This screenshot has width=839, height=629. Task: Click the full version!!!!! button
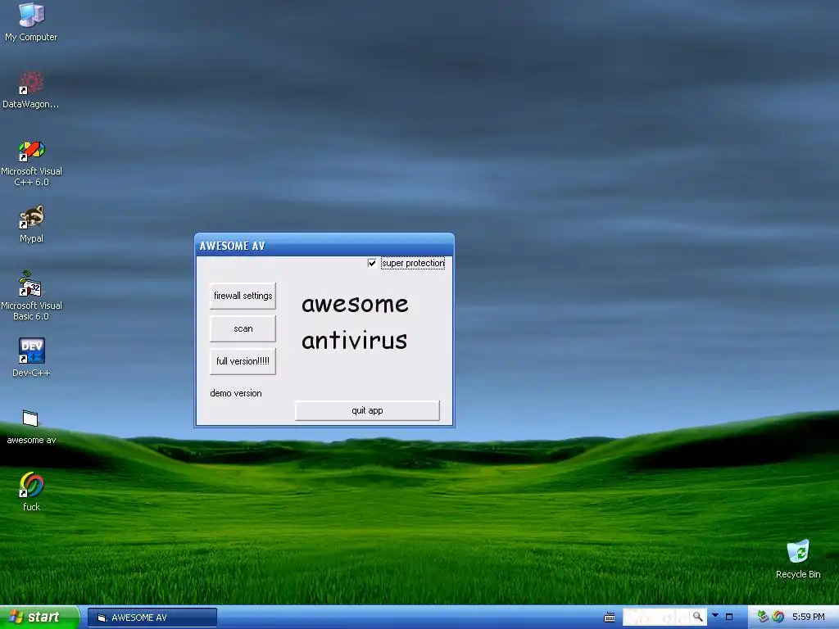[x=243, y=361]
